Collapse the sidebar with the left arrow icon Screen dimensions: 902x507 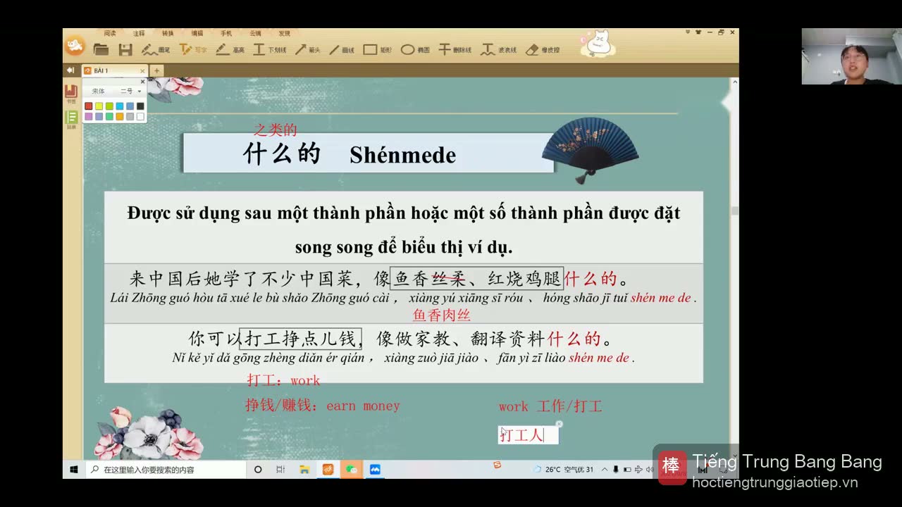tap(70, 70)
